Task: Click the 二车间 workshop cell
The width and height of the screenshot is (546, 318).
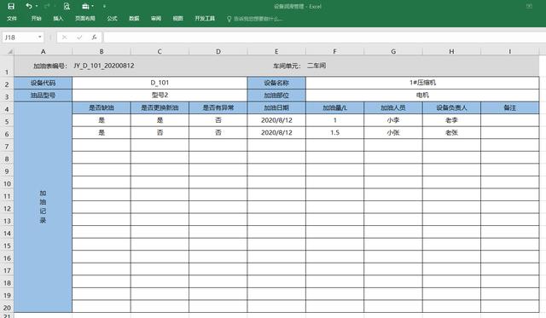Action: 317,66
